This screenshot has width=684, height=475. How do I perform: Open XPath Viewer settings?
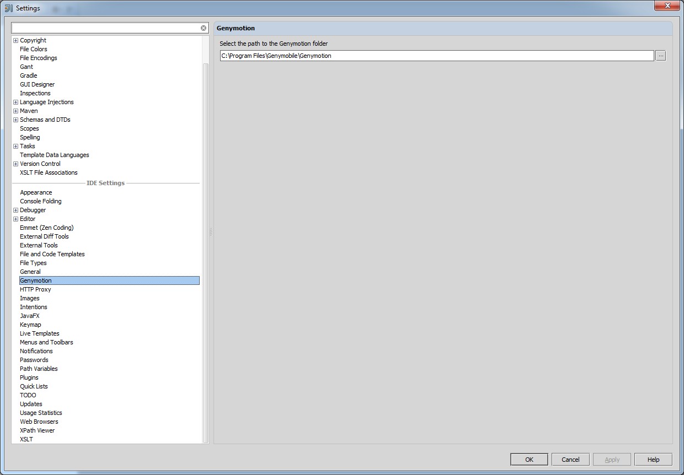coord(38,430)
